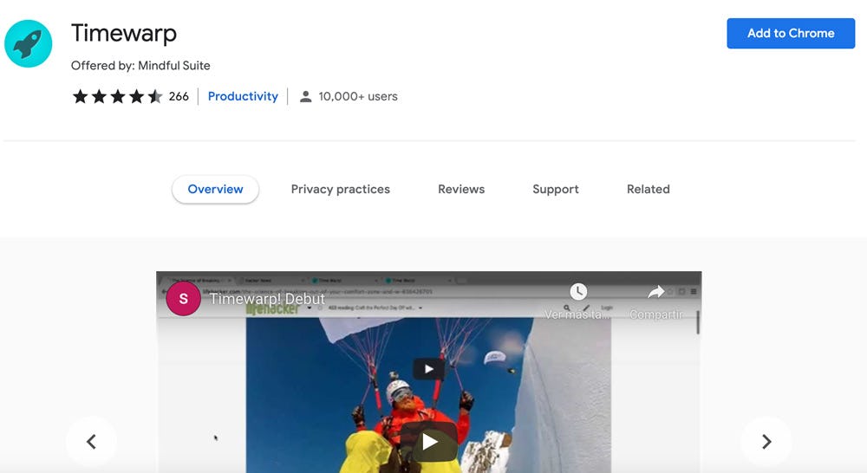Go to previous screenshot with left arrow
The width and height of the screenshot is (867, 473).
91,442
